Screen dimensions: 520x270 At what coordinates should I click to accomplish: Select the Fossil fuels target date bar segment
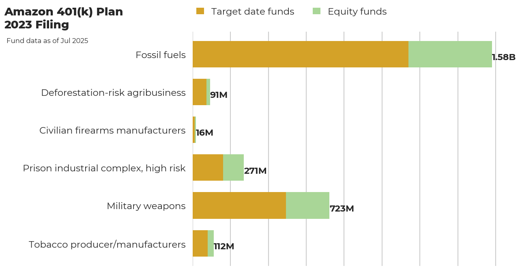(301, 54)
